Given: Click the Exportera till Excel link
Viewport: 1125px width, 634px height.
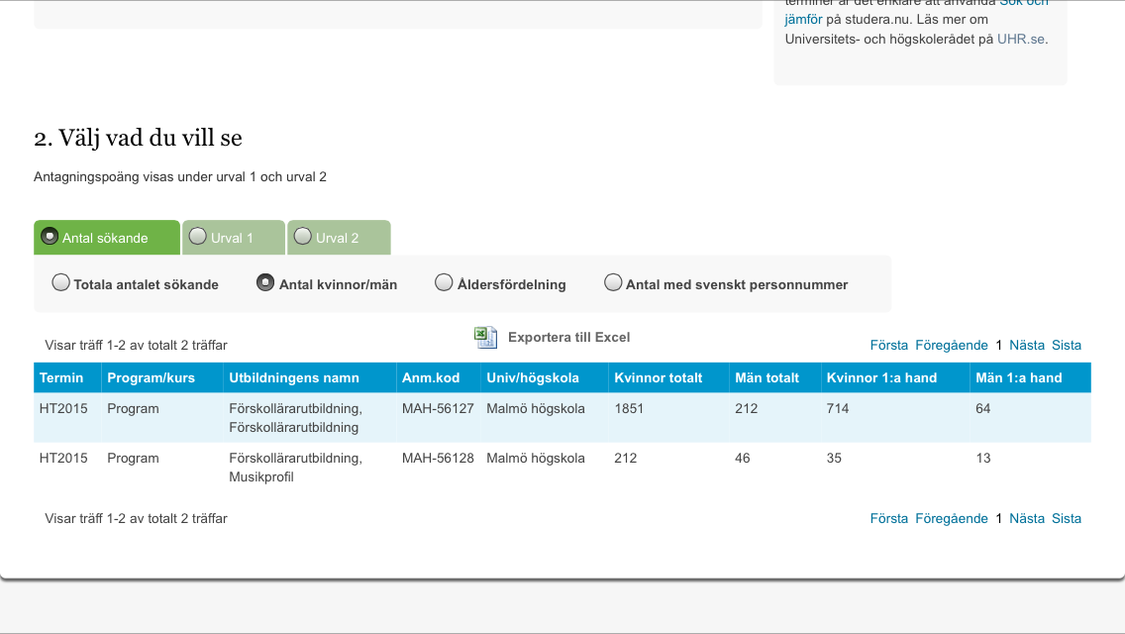Looking at the screenshot, I should [x=568, y=338].
